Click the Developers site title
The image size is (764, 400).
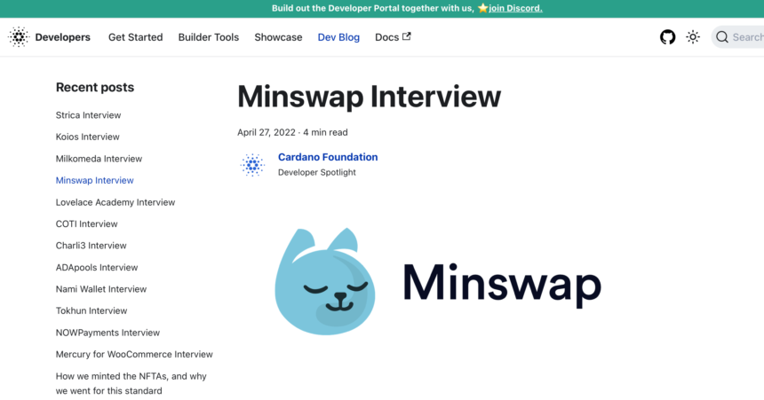tap(63, 37)
